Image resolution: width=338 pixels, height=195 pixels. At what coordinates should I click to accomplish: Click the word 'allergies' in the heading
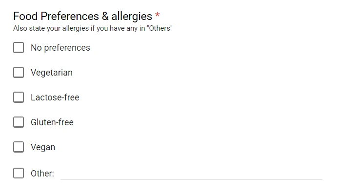click(132, 17)
